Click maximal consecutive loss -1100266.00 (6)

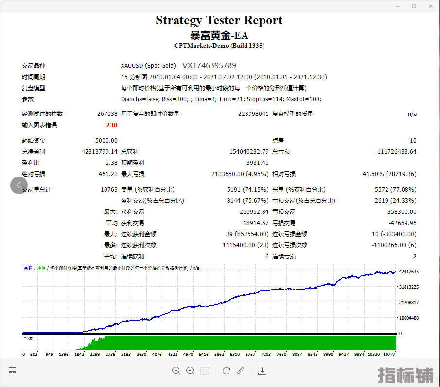(394, 245)
